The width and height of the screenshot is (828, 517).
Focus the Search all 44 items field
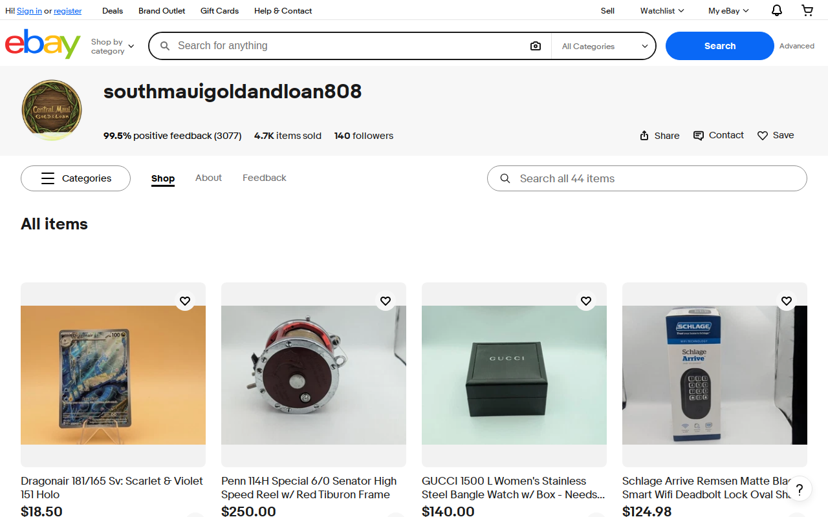647,178
